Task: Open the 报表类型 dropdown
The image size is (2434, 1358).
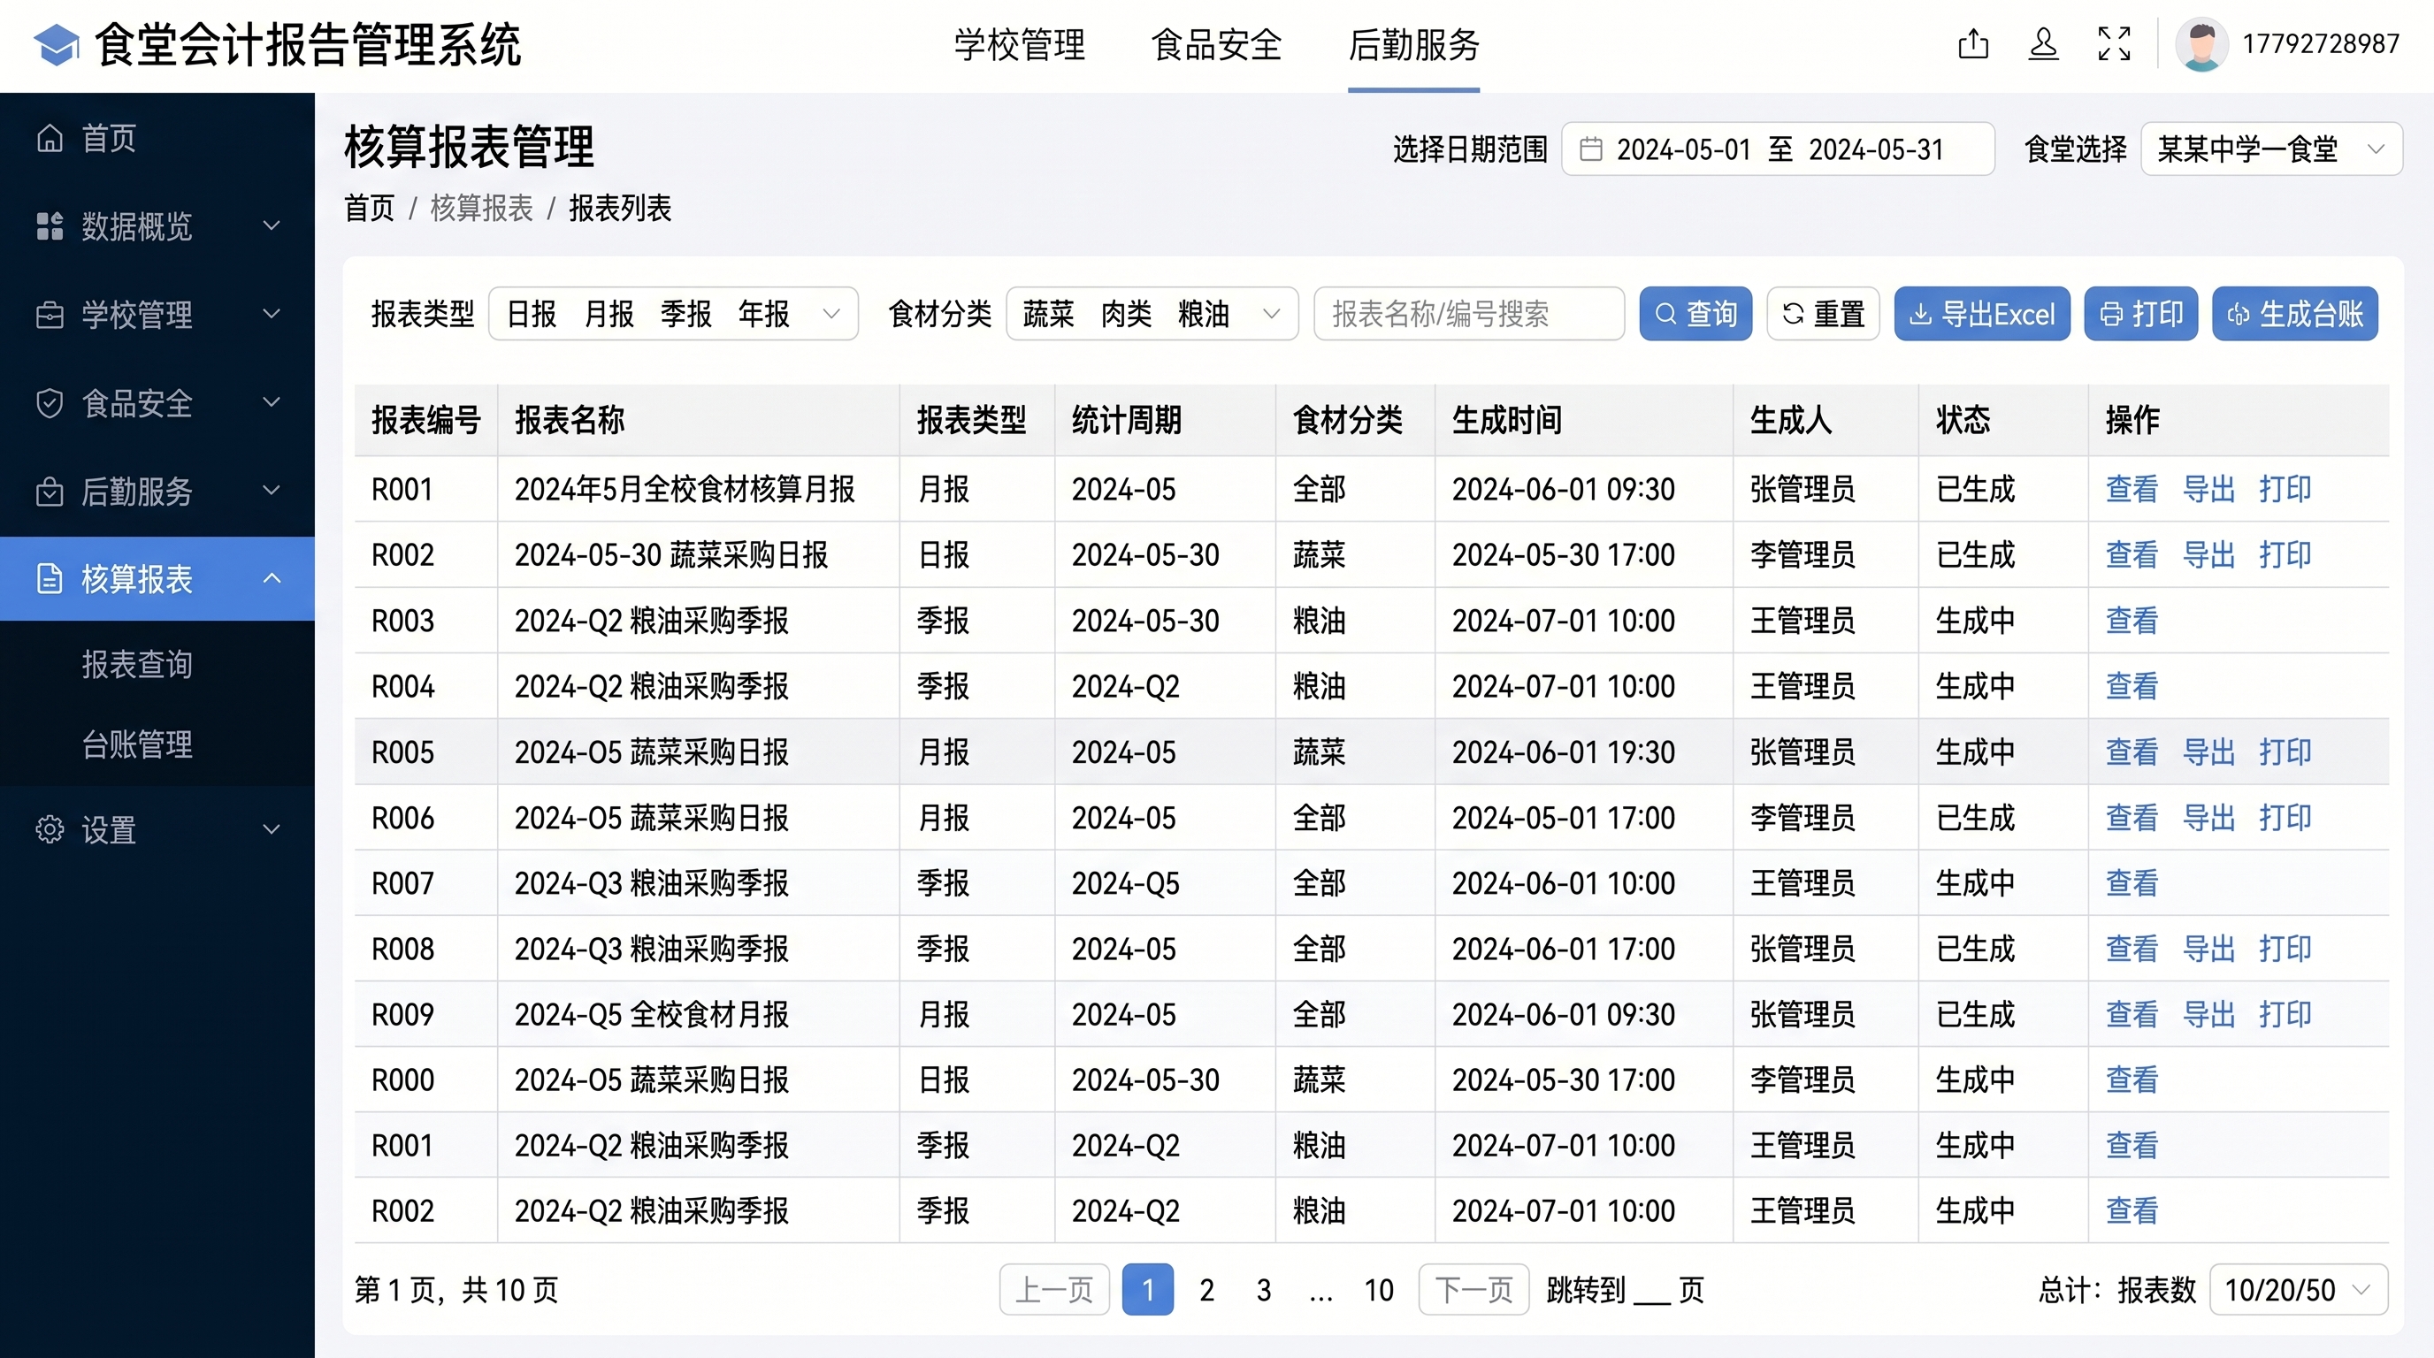Action: tap(673, 314)
